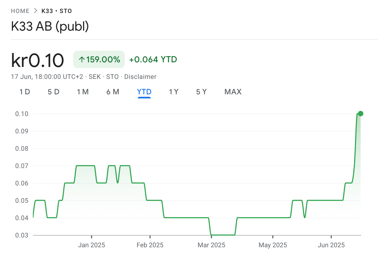The image size is (378, 257).
Task: Open the Disclaimer link
Action: tap(140, 77)
